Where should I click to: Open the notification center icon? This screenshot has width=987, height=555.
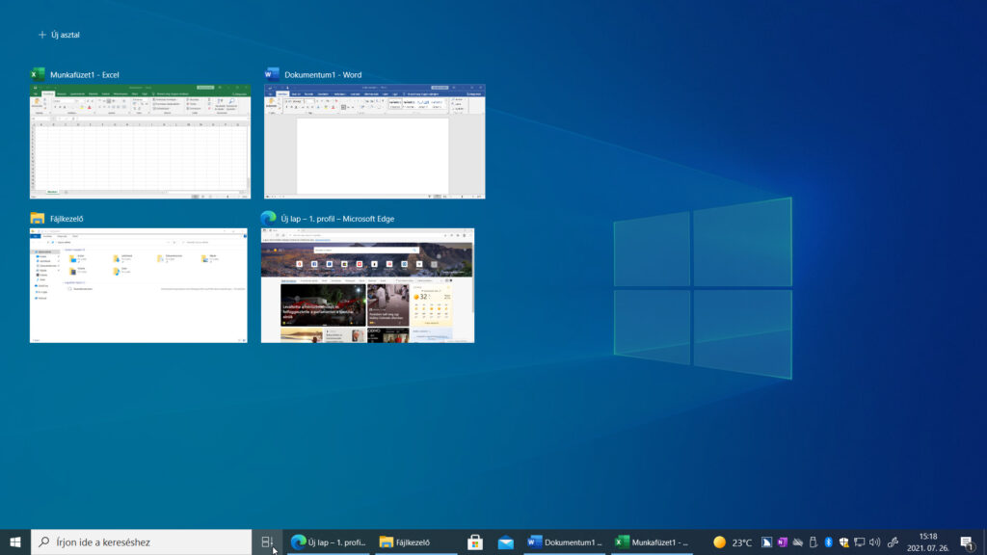(968, 542)
